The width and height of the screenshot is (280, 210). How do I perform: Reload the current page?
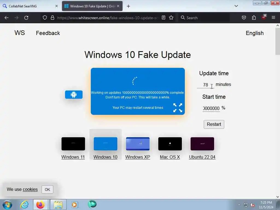coord(26,18)
